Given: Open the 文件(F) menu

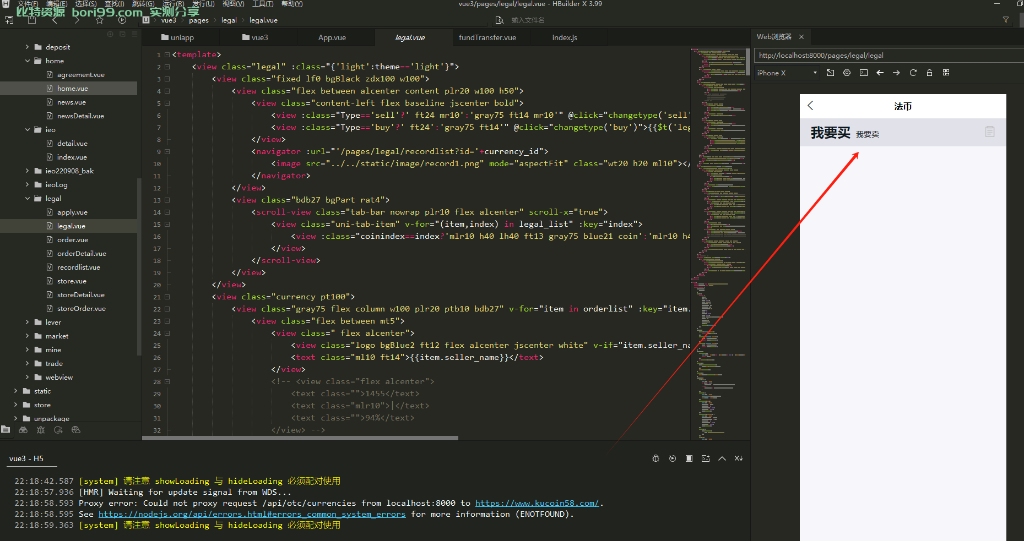Looking at the screenshot, I should 28,4.
